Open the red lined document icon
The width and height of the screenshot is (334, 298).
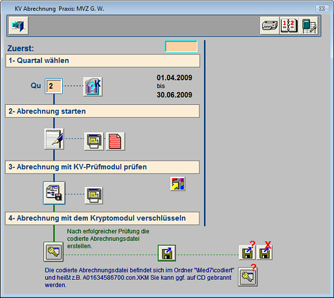[x=115, y=141]
